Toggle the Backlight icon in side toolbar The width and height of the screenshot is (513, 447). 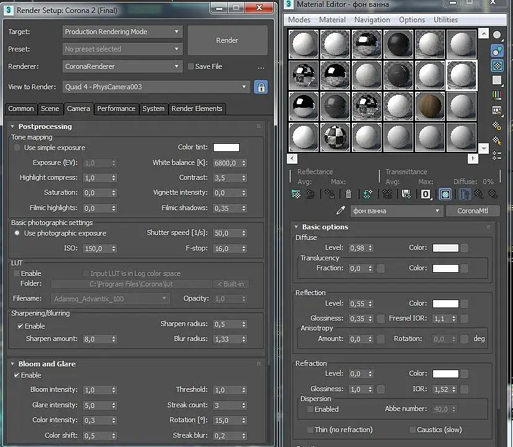point(497,50)
